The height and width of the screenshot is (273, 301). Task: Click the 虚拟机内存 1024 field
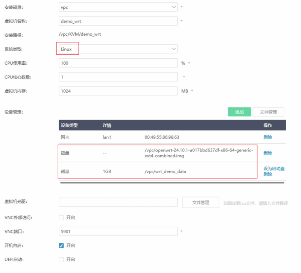(118, 91)
